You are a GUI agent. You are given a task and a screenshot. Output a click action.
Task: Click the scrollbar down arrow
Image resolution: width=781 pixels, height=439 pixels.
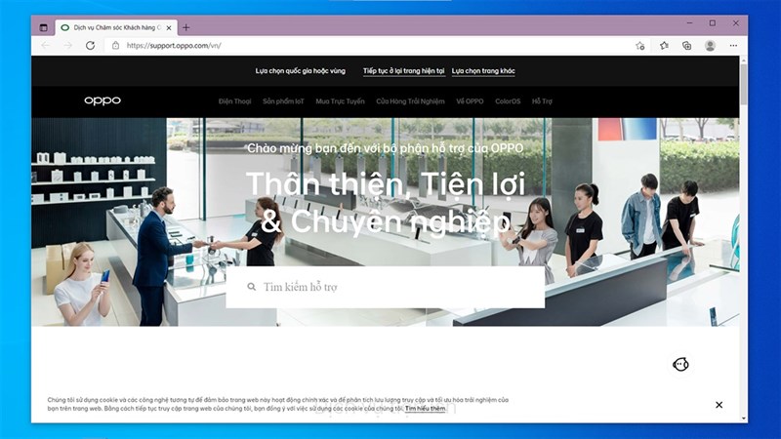tap(744, 419)
